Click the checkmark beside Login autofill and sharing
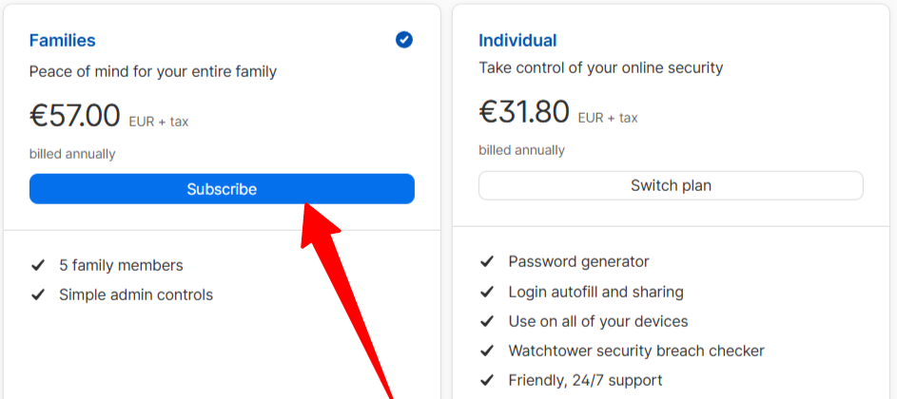 (x=487, y=292)
